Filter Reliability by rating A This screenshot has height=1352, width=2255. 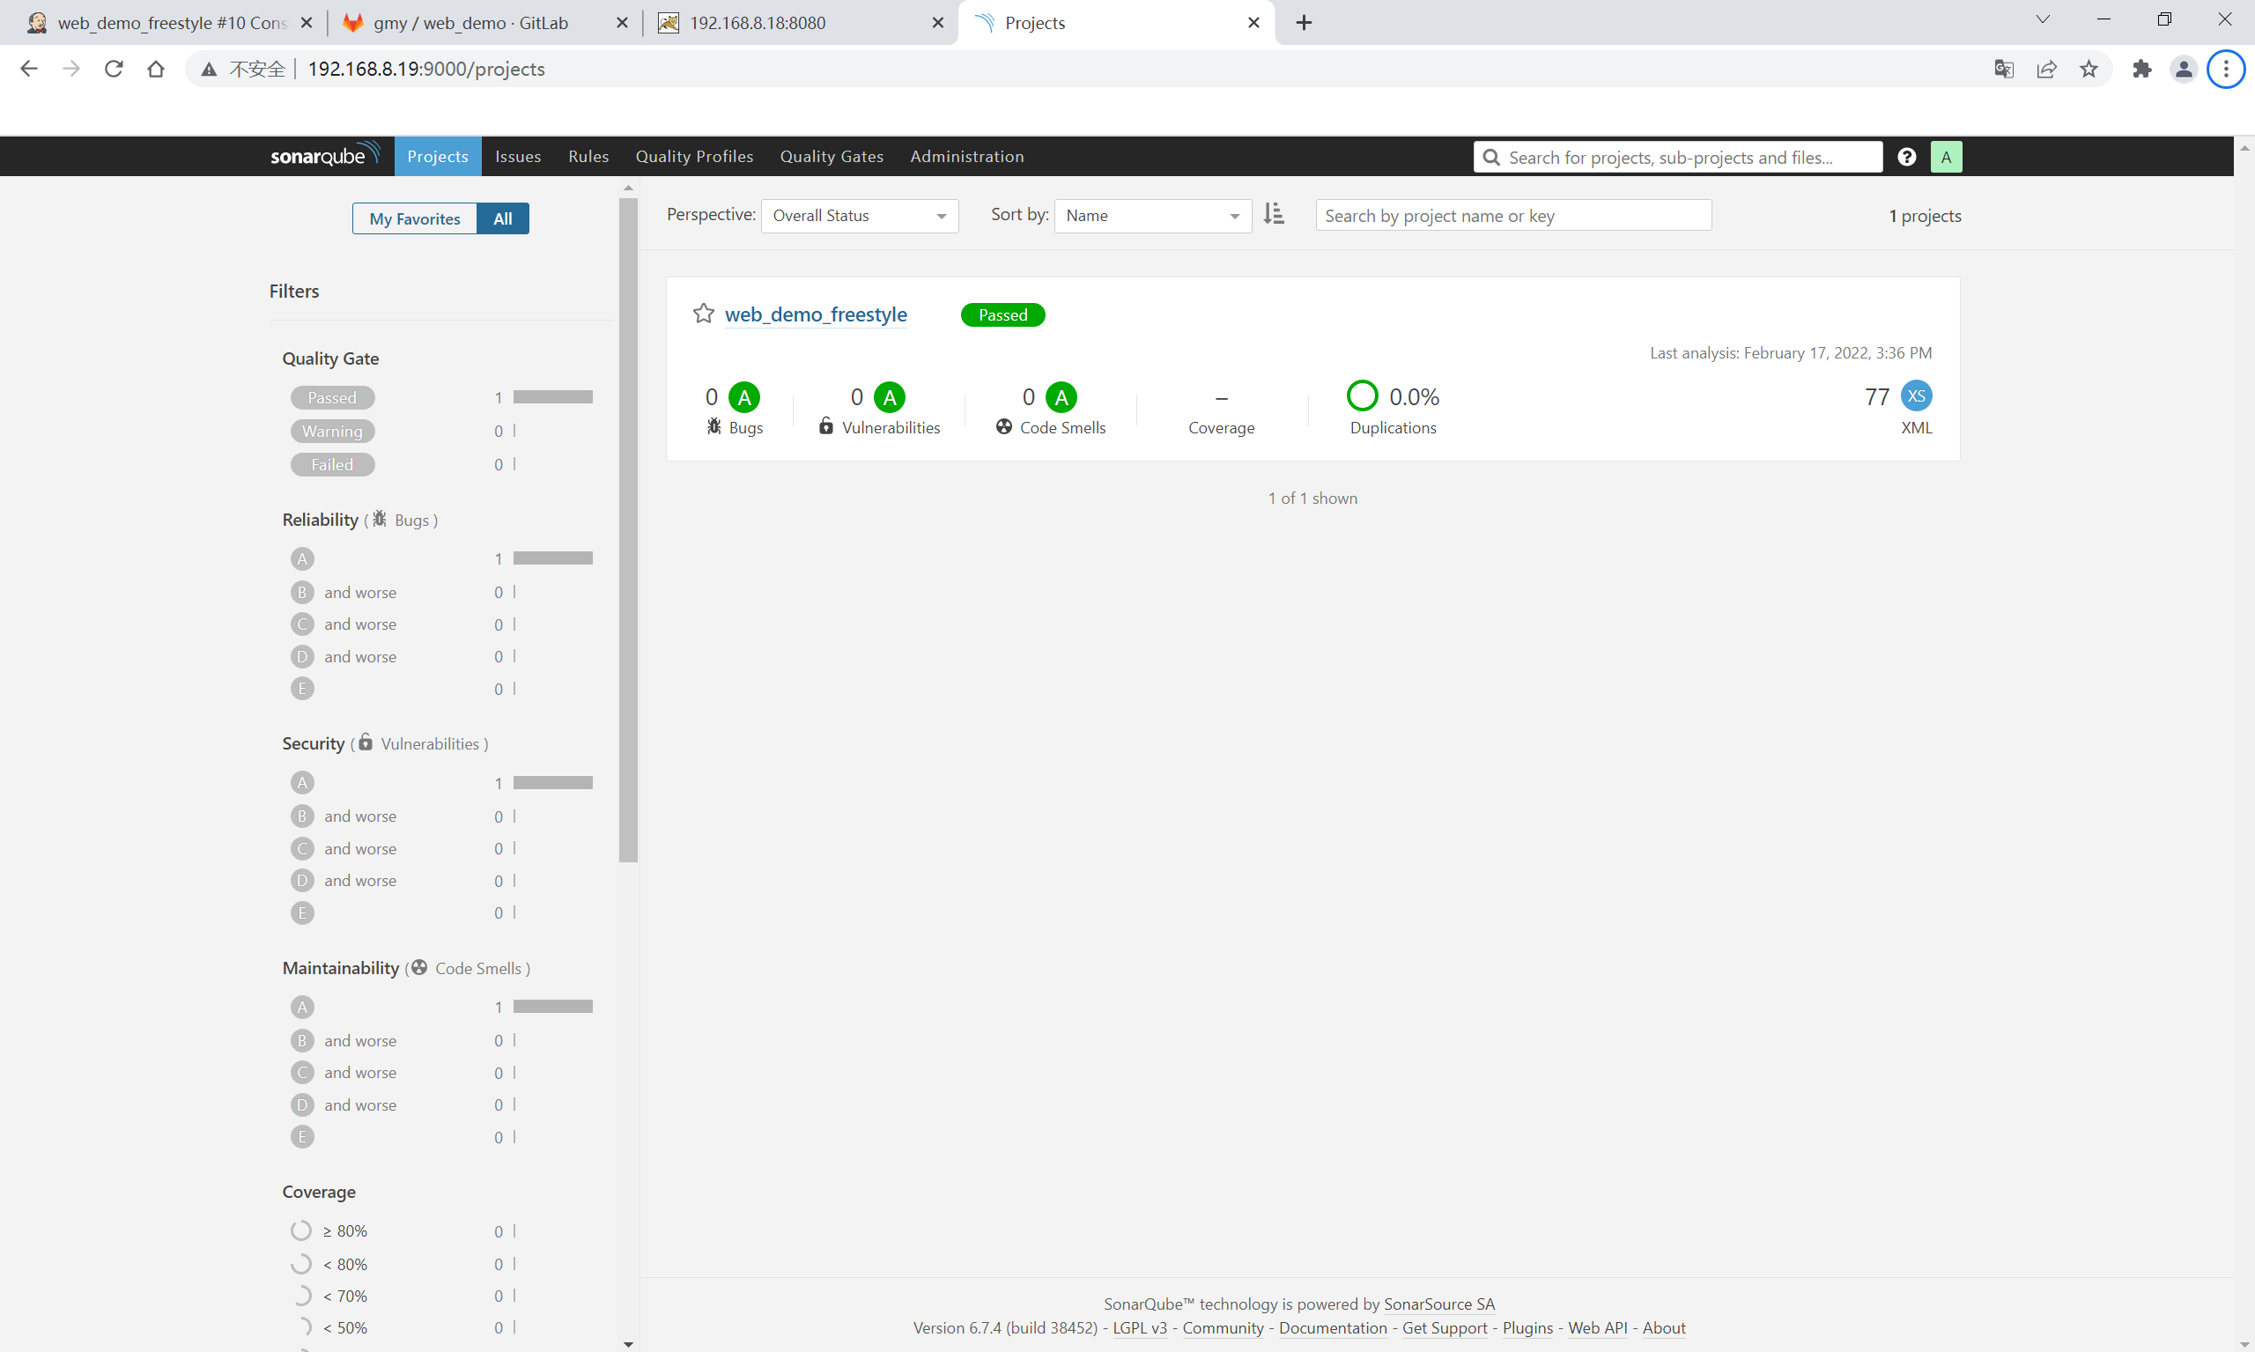[x=302, y=558]
